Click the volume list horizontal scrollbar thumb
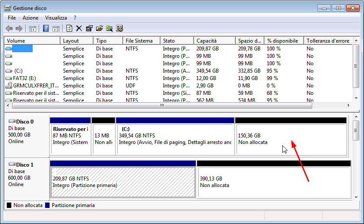Screen dimensions: 364x224 (x=162, y=106)
